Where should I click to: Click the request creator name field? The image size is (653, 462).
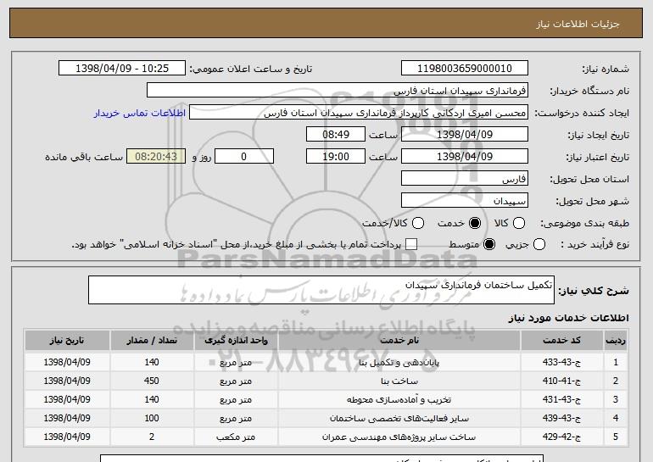pyautogui.click(x=359, y=113)
